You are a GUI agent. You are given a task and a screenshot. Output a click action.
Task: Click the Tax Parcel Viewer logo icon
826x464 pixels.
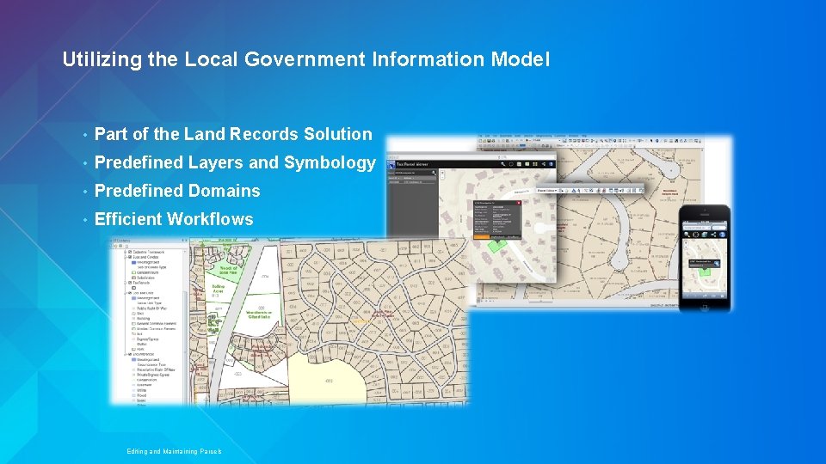(391, 164)
